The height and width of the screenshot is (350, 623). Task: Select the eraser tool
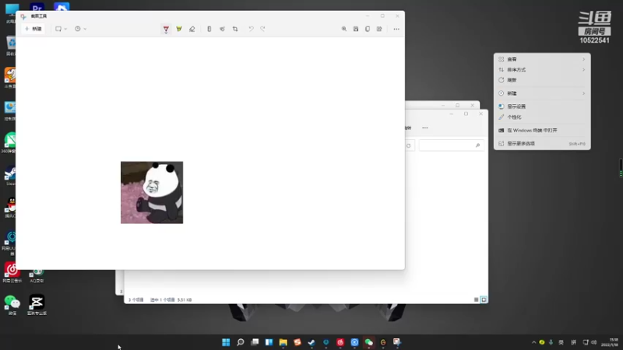pyautogui.click(x=192, y=29)
